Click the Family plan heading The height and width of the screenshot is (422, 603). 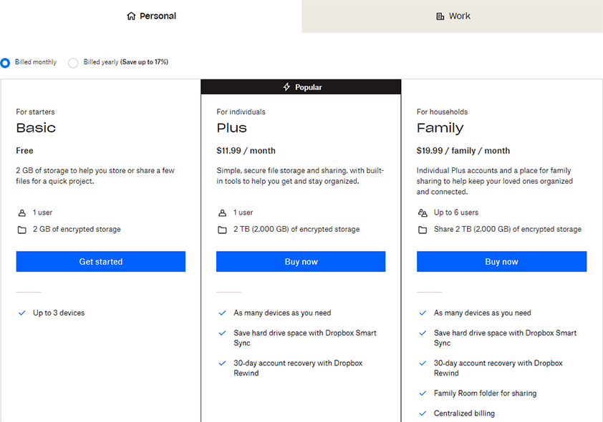click(x=440, y=128)
